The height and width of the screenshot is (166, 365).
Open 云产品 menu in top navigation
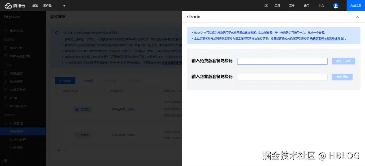pos(47,6)
